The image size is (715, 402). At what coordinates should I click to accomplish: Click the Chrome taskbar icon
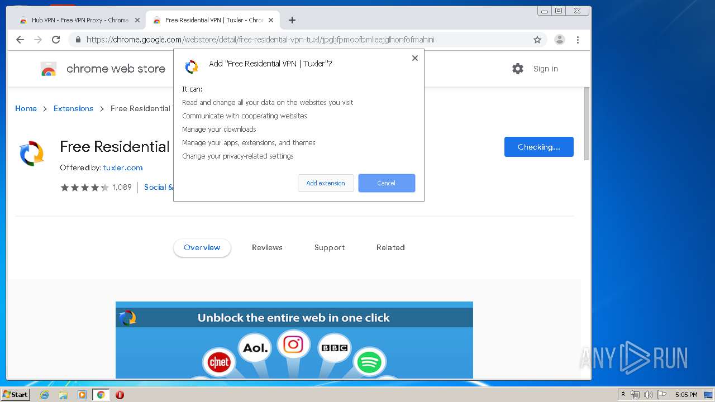pyautogui.click(x=101, y=395)
